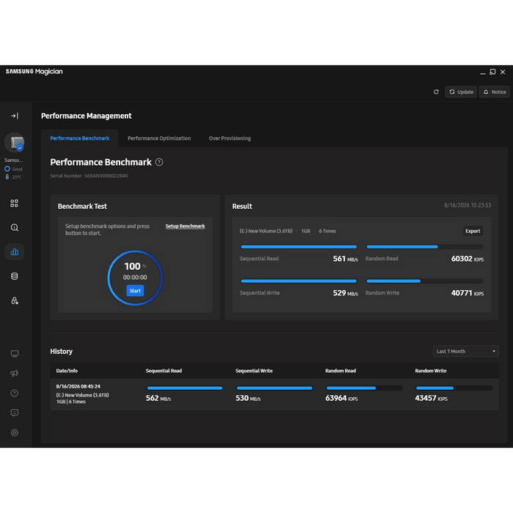
Task: Click the Sequential Write result bar
Action: (x=299, y=281)
